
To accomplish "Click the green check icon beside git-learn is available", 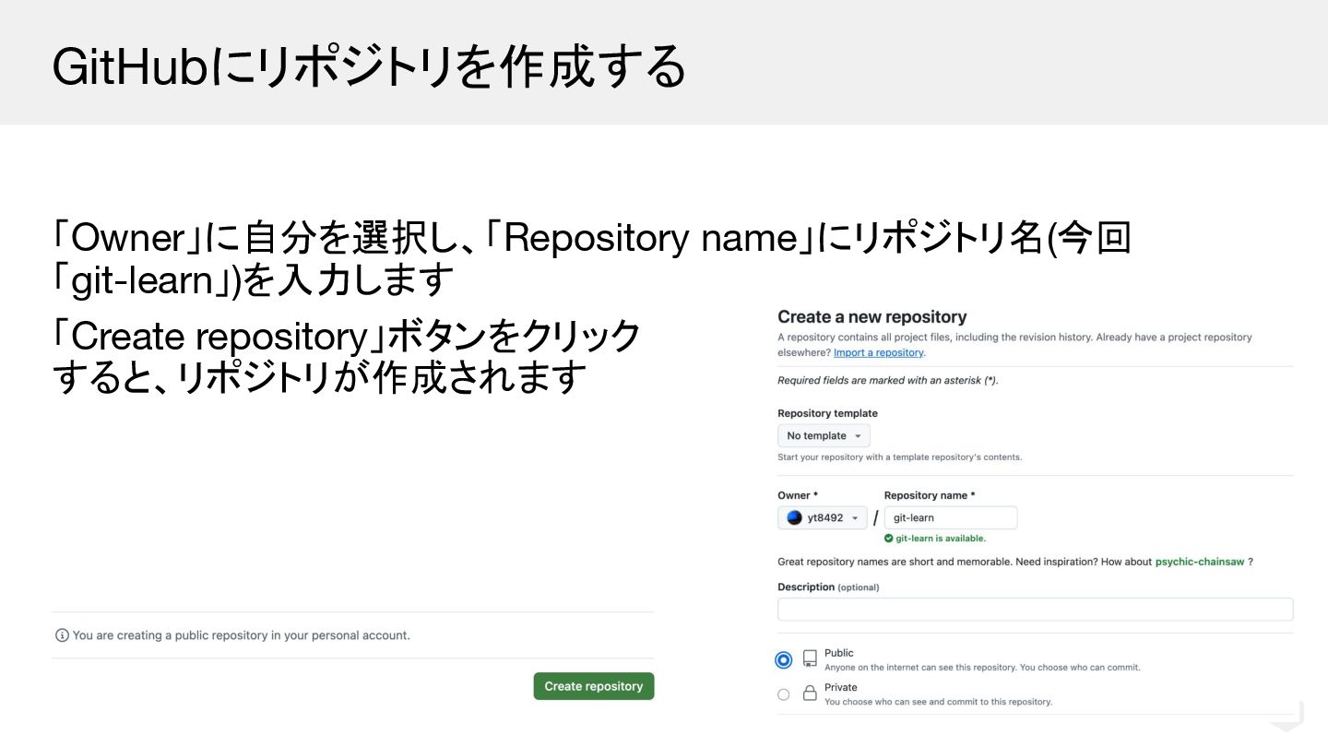I will (x=889, y=539).
